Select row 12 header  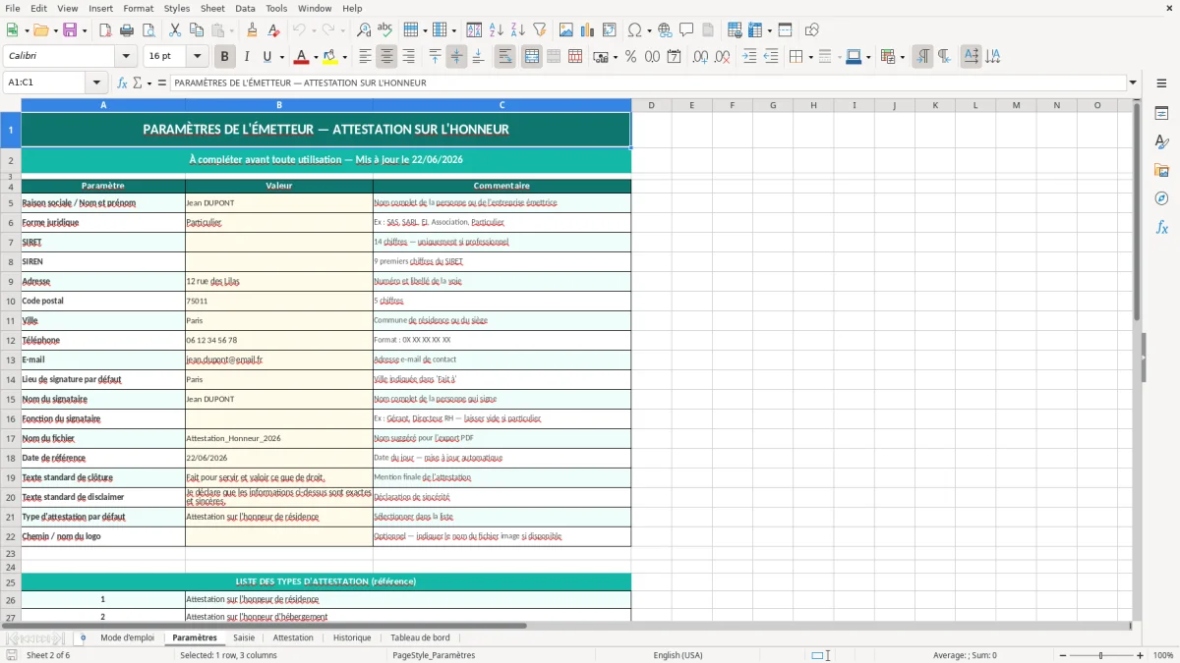[x=11, y=340]
